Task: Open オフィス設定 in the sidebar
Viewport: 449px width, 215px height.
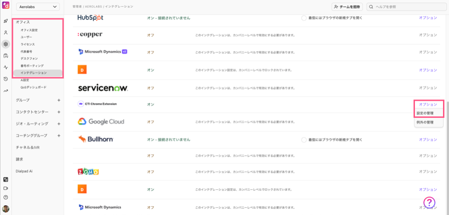Action: (29, 30)
